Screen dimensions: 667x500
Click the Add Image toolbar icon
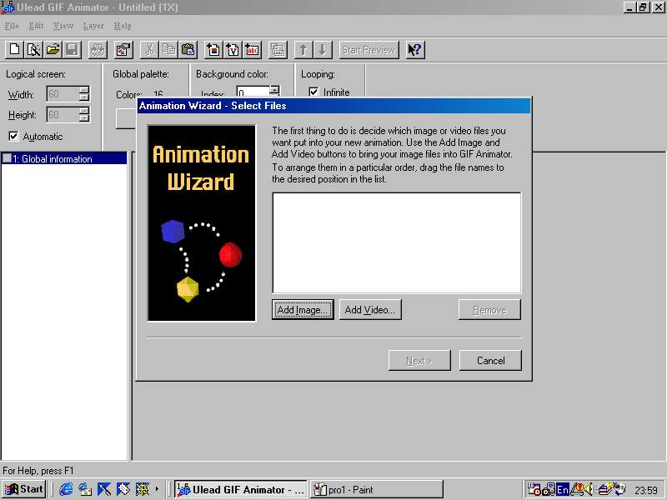click(213, 49)
